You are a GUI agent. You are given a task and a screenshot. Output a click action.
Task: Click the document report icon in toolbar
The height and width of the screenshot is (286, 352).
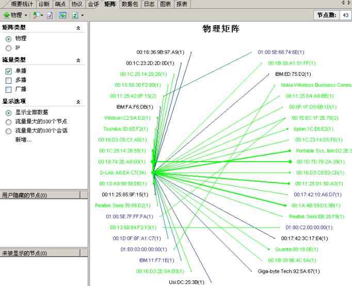50,15
